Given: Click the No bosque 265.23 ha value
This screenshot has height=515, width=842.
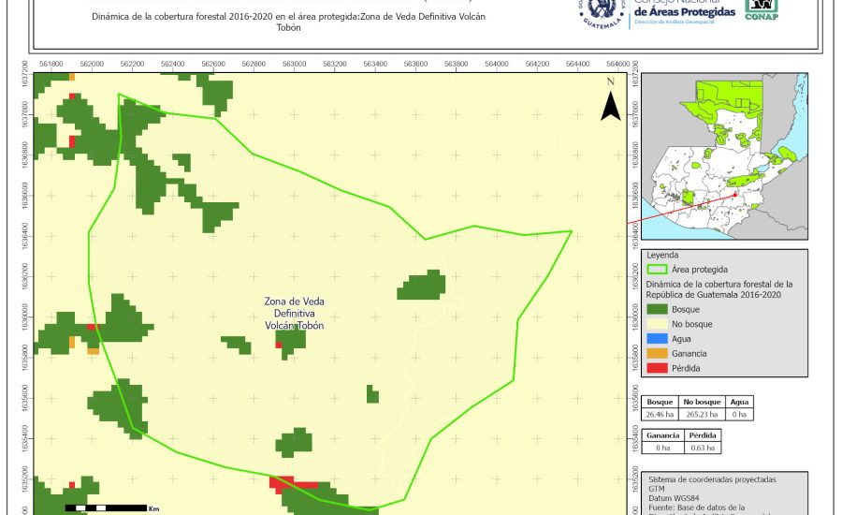Looking at the screenshot, I should coord(702,414).
